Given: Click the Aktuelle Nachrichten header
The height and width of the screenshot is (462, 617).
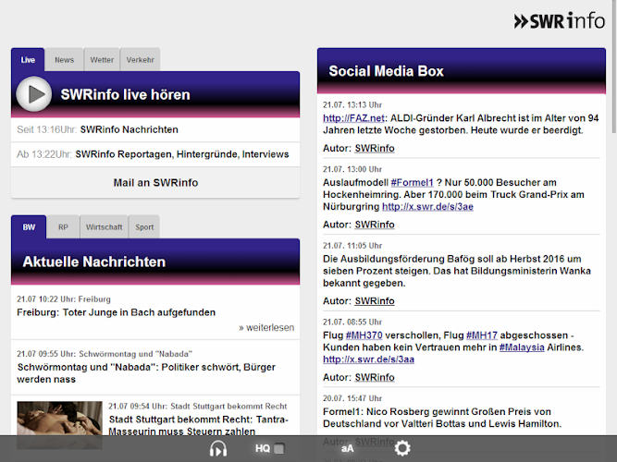Looking at the screenshot, I should click(155, 261).
